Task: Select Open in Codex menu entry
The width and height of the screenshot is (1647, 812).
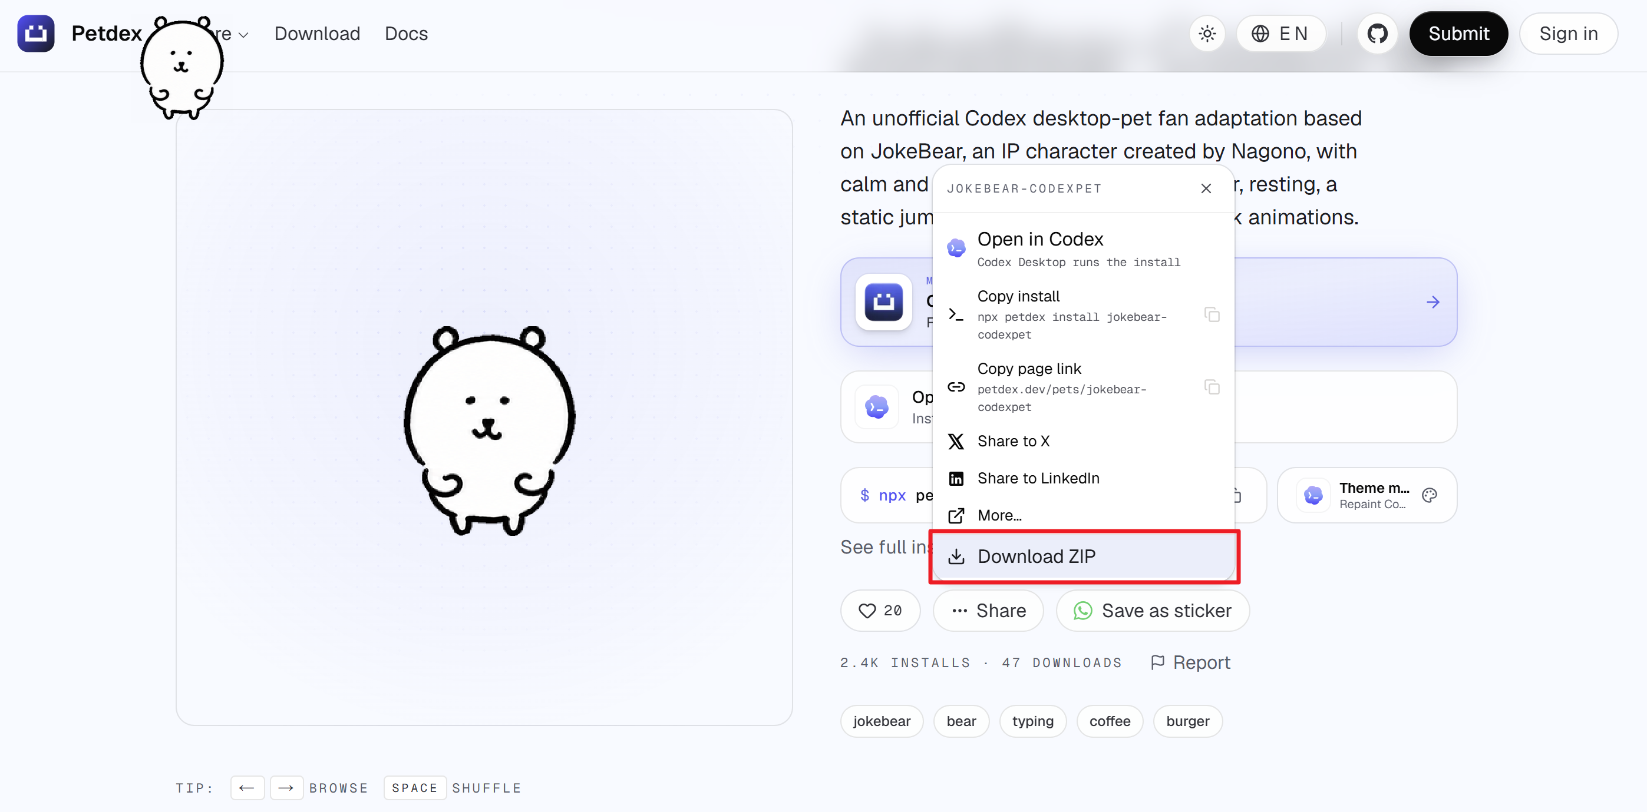Action: point(1083,248)
